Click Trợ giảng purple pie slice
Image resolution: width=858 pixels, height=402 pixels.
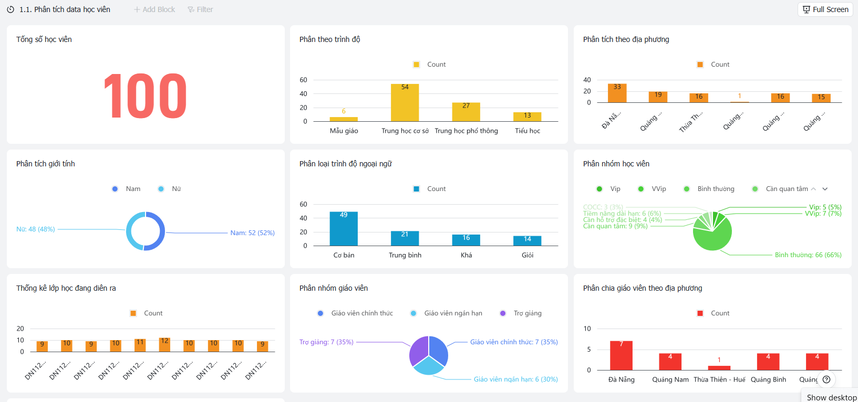point(418,351)
